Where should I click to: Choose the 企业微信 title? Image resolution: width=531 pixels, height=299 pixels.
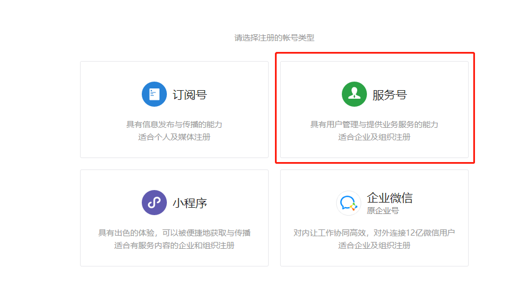390,198
